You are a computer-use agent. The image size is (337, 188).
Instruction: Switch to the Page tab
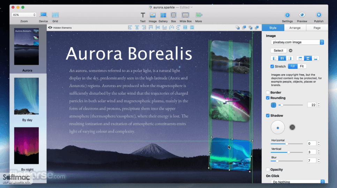[317, 28]
